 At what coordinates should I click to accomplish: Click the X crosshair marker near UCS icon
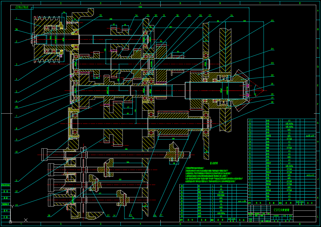26,220
